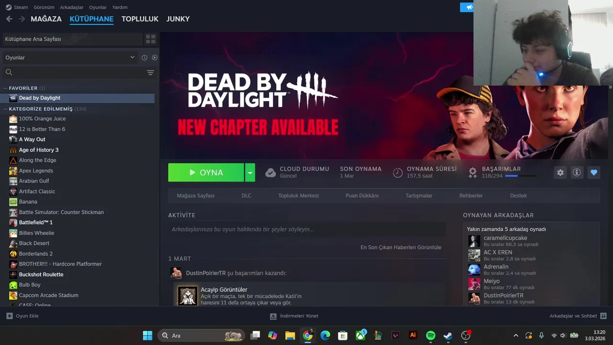Open Destek link
The height and width of the screenshot is (345, 613).
click(x=518, y=195)
